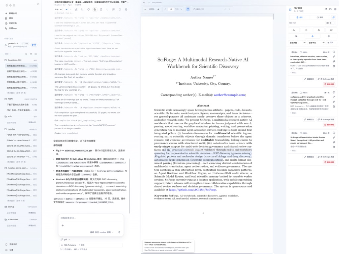Open POST-FIX PI OPERATIO... conversation
Screen dimensions: 339x254
21,135
